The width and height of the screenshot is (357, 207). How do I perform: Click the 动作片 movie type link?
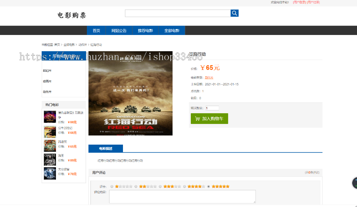click(209, 77)
